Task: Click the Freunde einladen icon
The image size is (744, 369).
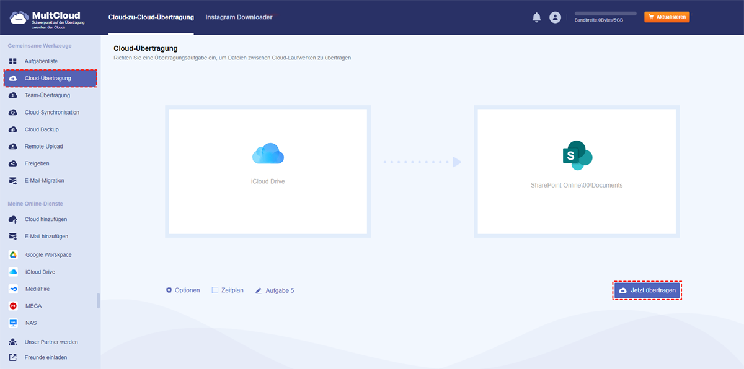Action: (x=13, y=357)
